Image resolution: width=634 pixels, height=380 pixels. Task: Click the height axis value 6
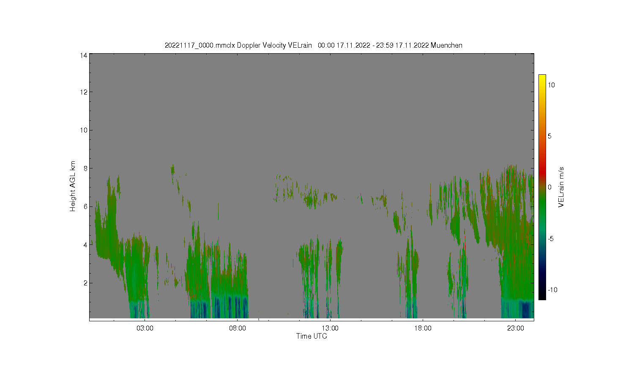85,206
